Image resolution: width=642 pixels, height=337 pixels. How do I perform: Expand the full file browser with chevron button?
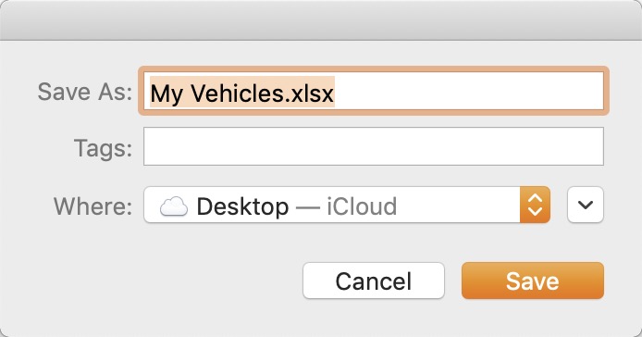(586, 205)
